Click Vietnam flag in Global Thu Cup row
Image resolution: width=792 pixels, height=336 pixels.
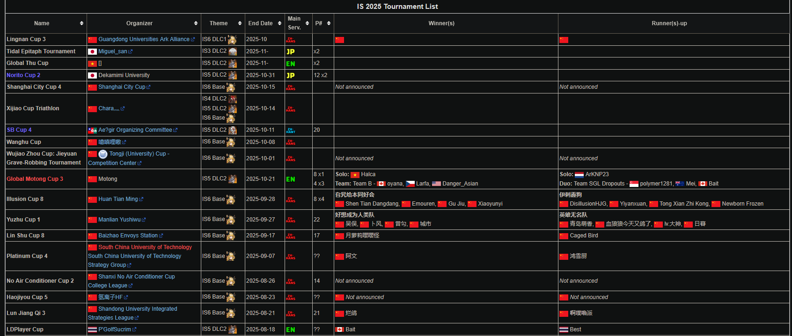(93, 64)
